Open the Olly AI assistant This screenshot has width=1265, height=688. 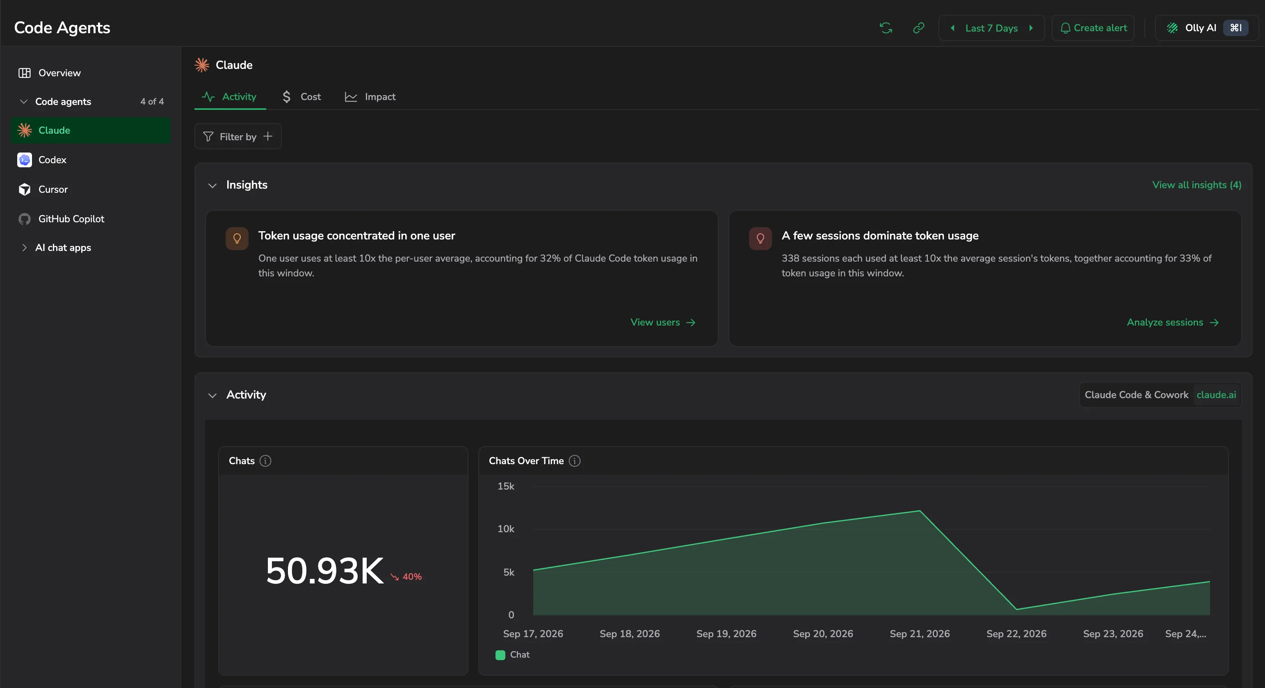click(1208, 28)
